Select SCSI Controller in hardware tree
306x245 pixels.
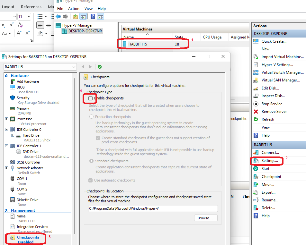(28, 162)
